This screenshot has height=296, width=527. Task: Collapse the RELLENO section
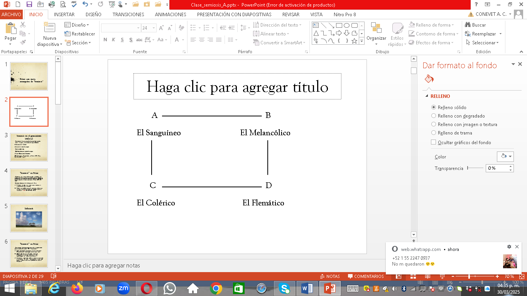pos(427,96)
